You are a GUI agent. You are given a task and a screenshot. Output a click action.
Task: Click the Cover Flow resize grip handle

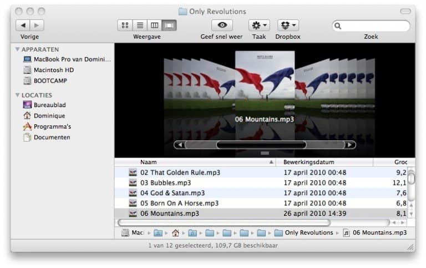pyautogui.click(x=265, y=153)
